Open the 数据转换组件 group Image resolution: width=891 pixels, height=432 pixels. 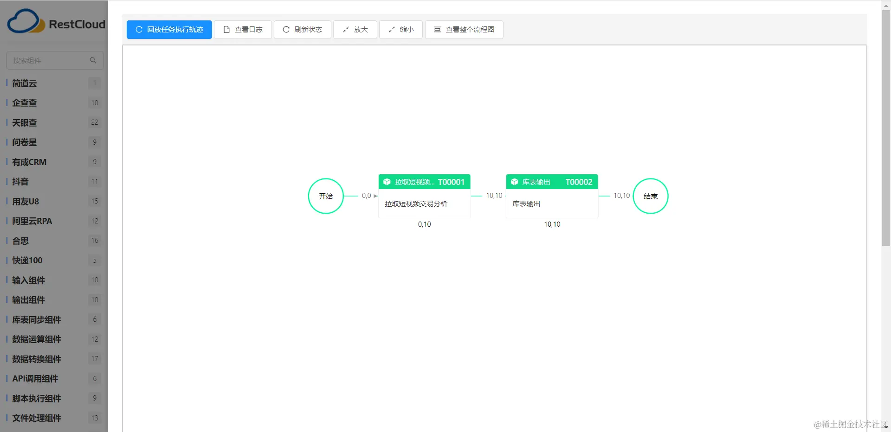point(54,359)
